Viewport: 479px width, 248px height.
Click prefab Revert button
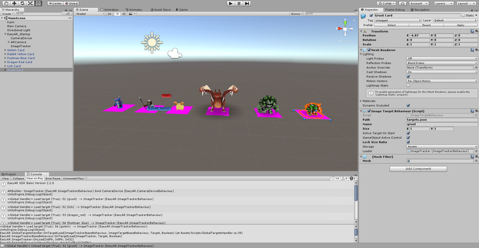426,25
